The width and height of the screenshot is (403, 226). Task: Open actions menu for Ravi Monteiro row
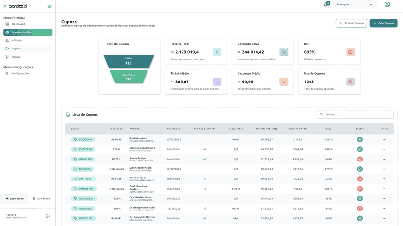click(x=384, y=139)
